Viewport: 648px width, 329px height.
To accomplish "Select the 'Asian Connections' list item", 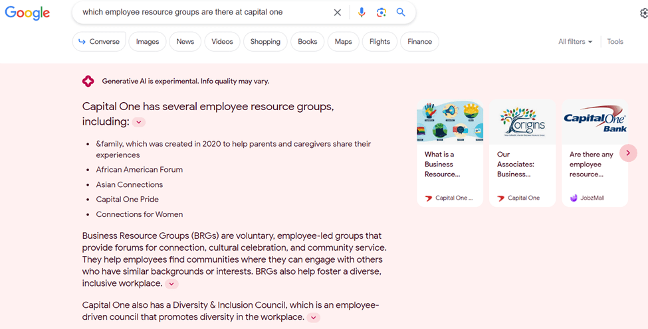I will coord(130,184).
